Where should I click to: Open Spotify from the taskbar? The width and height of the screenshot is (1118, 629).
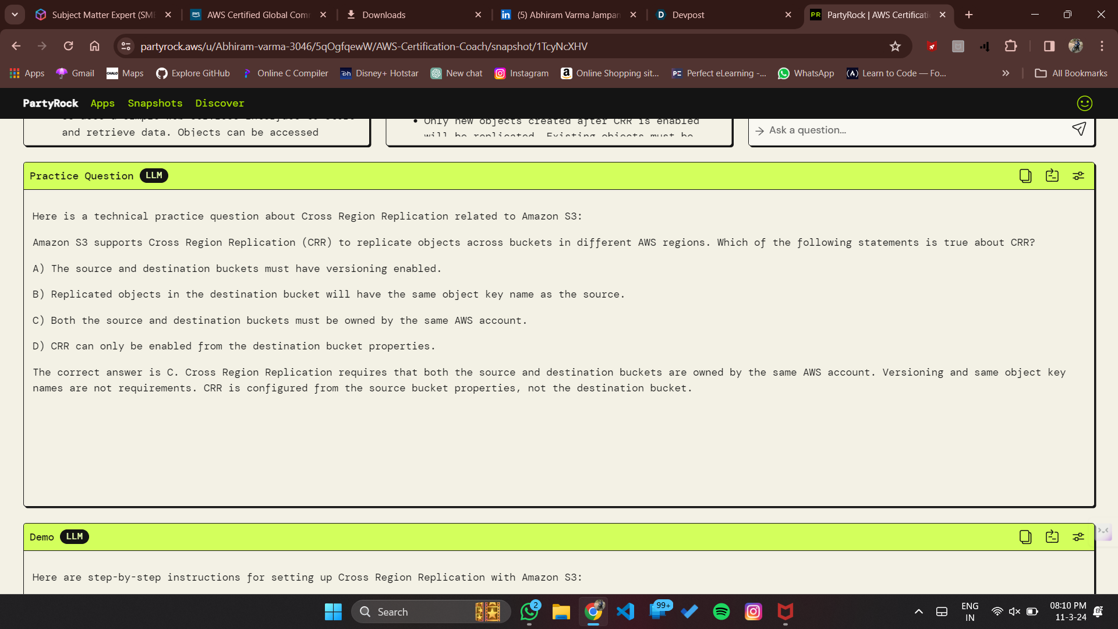[x=721, y=612]
